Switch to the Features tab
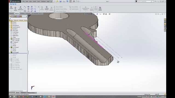 pyautogui.click(x=11, y=14)
